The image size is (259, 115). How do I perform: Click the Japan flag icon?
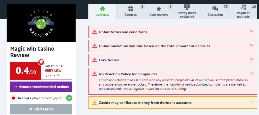[13, 98]
